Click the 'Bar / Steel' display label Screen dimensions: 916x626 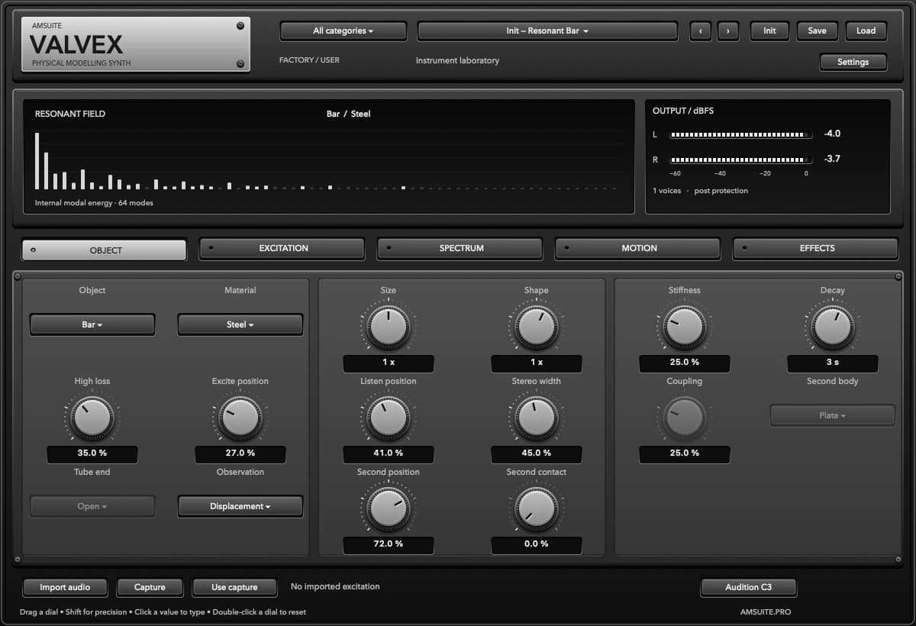348,114
